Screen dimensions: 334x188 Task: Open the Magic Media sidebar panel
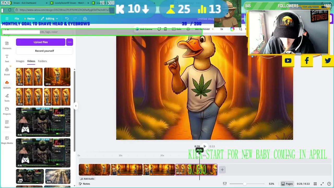7,140
